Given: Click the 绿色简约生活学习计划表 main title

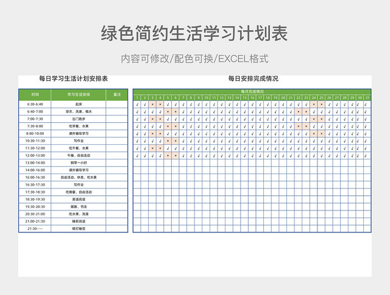Looking at the screenshot, I should pos(194,33).
